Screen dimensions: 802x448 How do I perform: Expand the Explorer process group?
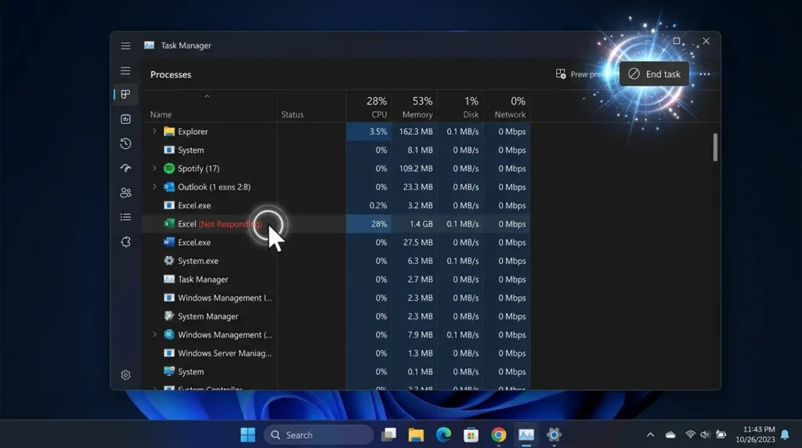(154, 132)
